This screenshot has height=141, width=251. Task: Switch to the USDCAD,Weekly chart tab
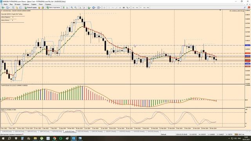coord(83,132)
